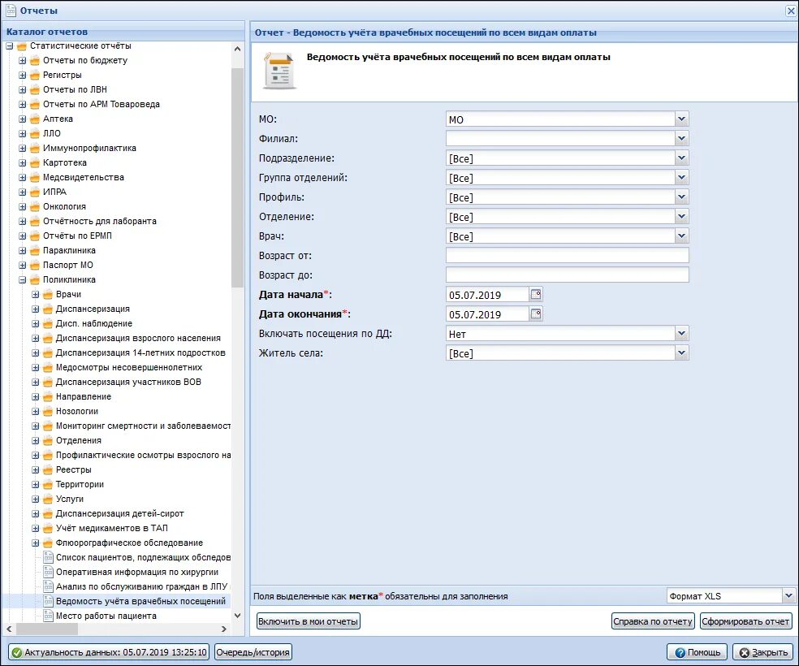The image size is (799, 666).
Task: Expand the Иммунопрофилактика folder node
Action: click(x=23, y=149)
